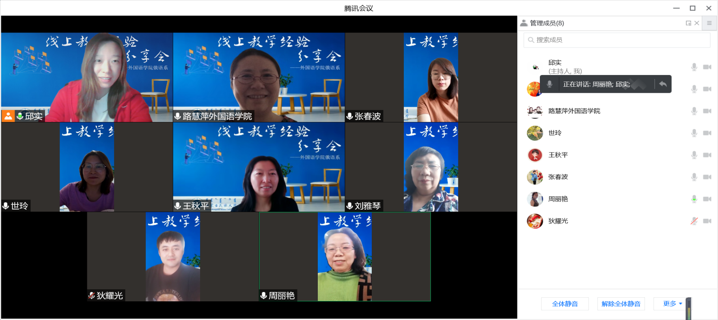The image size is (718, 320).
Task: Open the hamburger menu in panel header
Action: [x=709, y=23]
